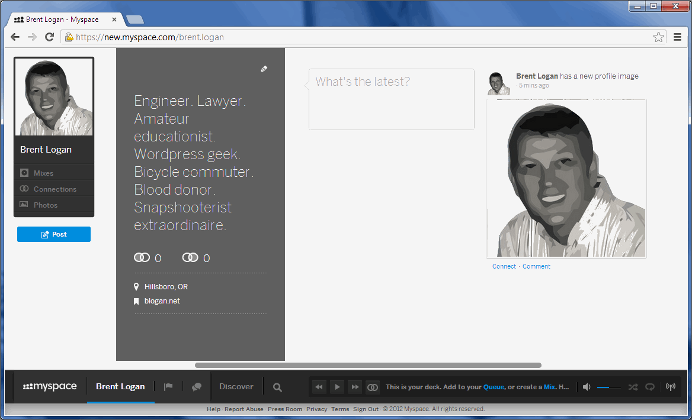Click the connect rings icon in player
Image resolution: width=692 pixels, height=420 pixels.
coord(373,387)
